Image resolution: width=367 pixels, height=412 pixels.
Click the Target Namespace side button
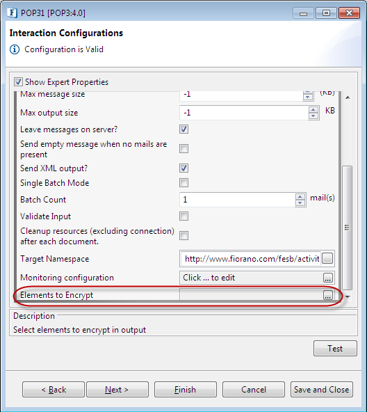coord(327,258)
